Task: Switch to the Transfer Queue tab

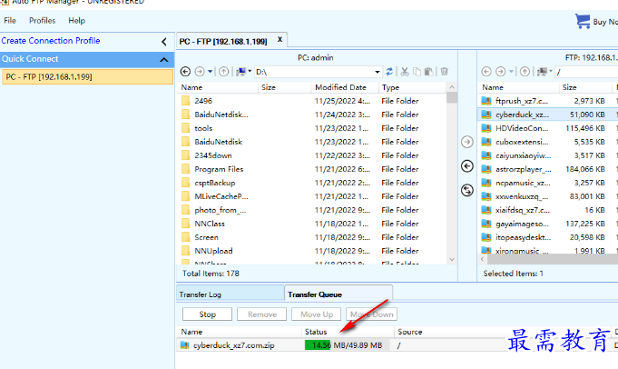Action: [338, 294]
